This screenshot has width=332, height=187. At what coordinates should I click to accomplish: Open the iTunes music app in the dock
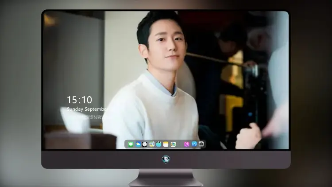[x=186, y=144]
